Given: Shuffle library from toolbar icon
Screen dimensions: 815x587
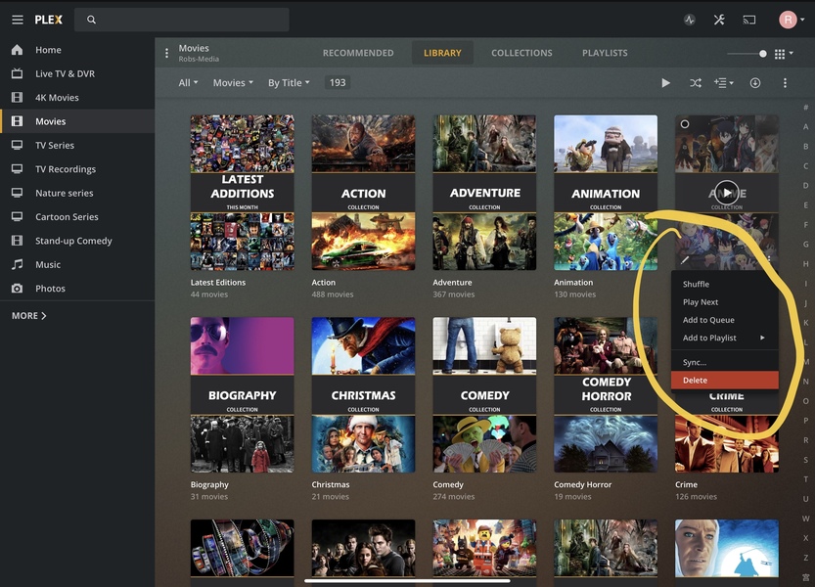Looking at the screenshot, I should pos(696,82).
